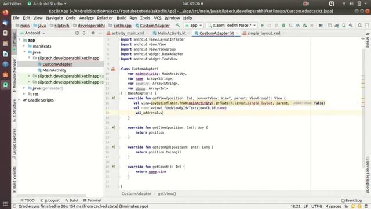
Task: Open Show Applications grid in dock
Action: [x=5, y=204]
